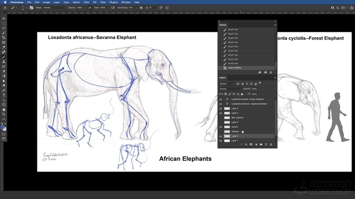Delete layer with trash icon in Layers panel
The image size is (355, 199).
point(271,144)
